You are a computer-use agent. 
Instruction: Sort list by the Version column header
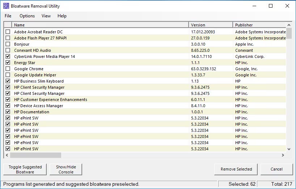(x=211, y=25)
